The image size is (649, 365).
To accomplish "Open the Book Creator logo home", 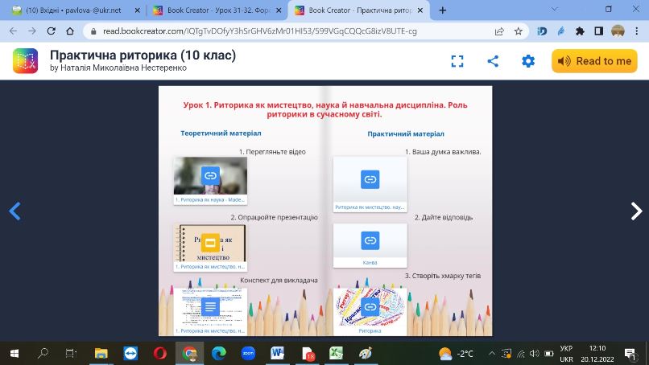I will (x=25, y=61).
